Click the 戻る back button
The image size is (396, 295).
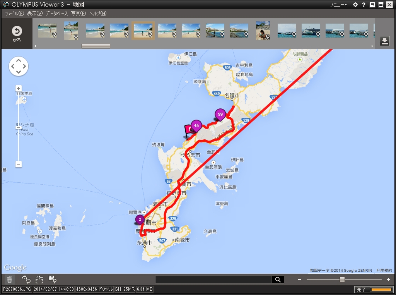coord(17,34)
